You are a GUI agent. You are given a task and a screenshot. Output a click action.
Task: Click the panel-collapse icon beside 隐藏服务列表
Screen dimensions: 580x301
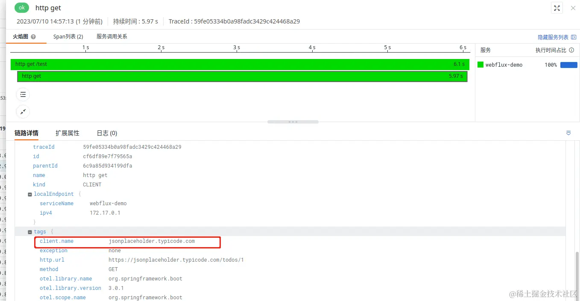coord(574,37)
